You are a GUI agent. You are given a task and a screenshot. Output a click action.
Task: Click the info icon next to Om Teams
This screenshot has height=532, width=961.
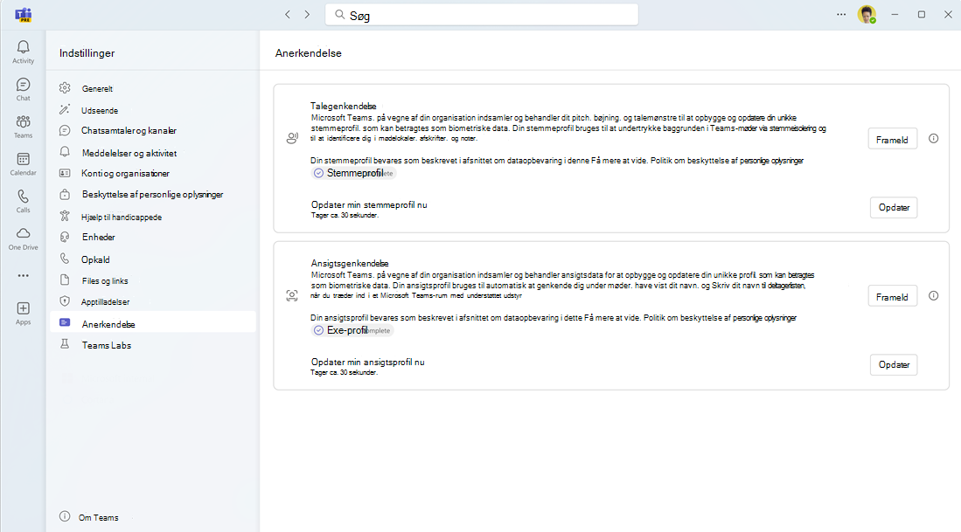click(65, 516)
